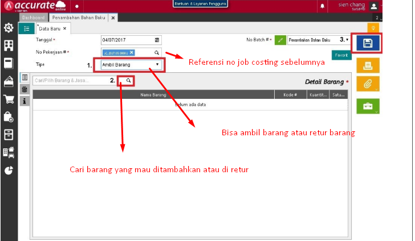Screen dimensions: 415x241
Task: Click Bantuan & Layanan Pengguna button
Action: pyautogui.click(x=200, y=4)
